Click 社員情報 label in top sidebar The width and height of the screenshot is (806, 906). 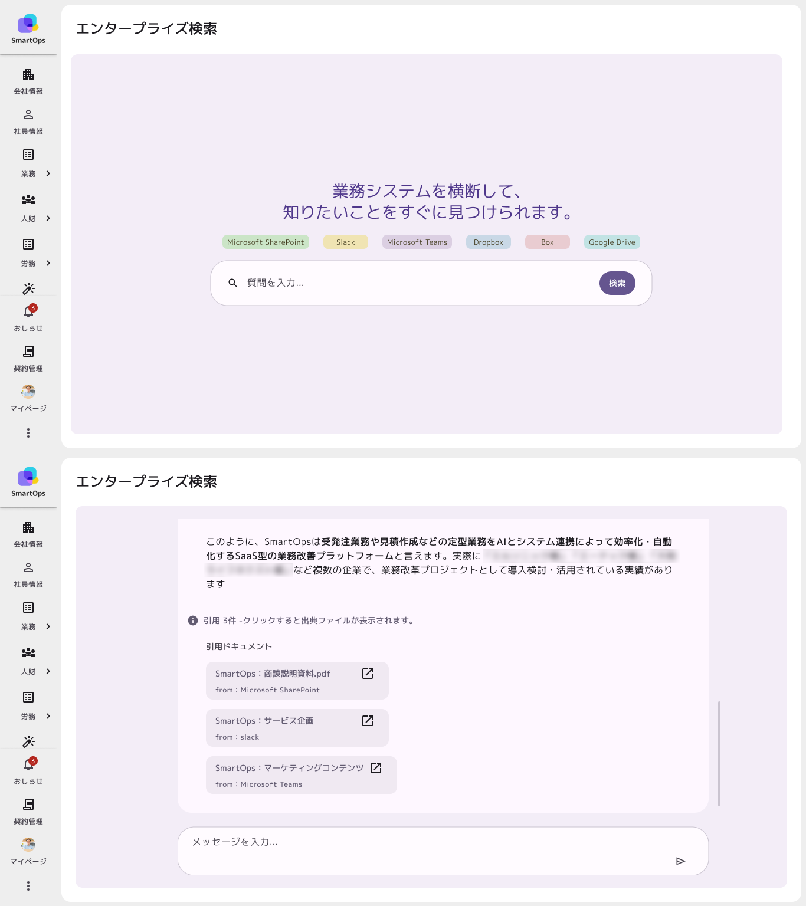coord(28,132)
